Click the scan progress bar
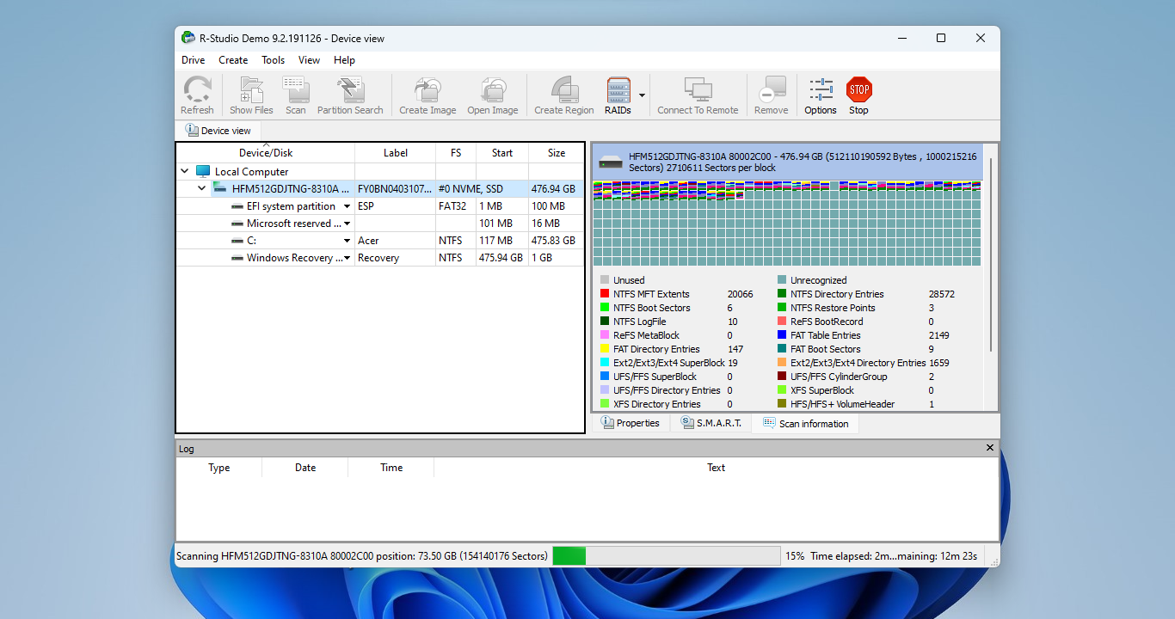This screenshot has height=619, width=1175. tap(667, 556)
